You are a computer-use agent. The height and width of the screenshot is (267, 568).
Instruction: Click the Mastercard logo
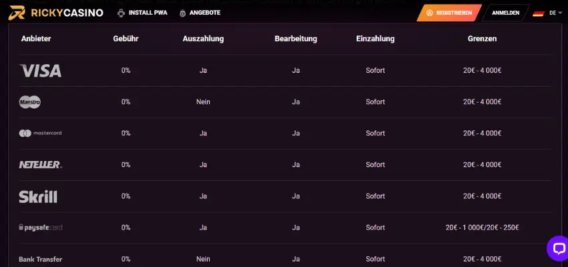(40, 133)
